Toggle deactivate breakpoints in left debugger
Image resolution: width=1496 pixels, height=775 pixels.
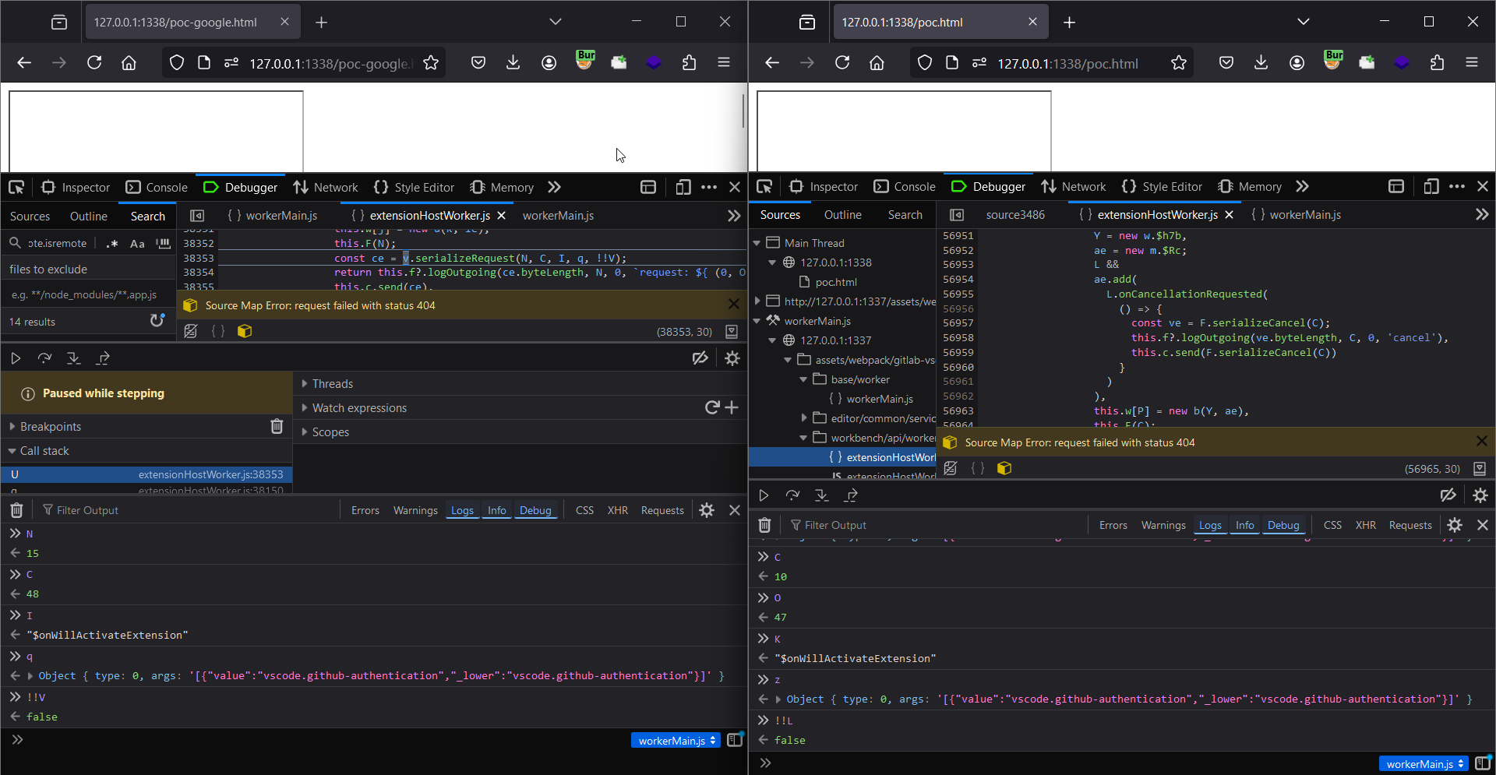[700, 358]
